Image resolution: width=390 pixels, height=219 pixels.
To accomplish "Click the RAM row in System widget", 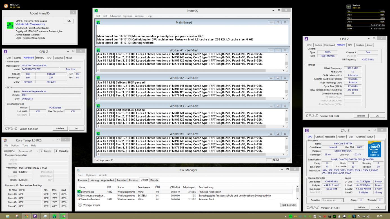I will point(366,25).
